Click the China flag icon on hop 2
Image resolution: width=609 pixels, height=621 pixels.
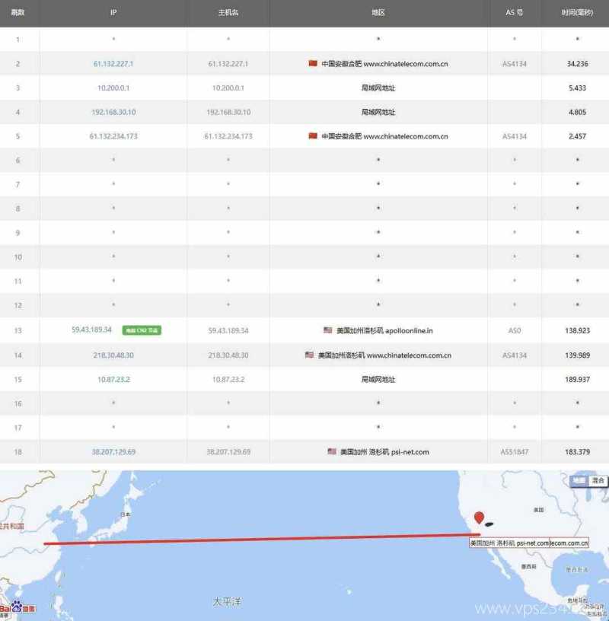(313, 62)
